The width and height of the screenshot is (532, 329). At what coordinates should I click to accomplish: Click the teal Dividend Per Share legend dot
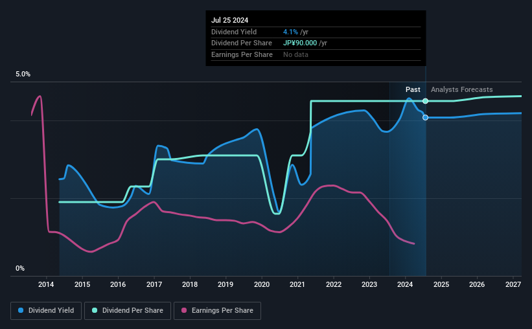95,310
